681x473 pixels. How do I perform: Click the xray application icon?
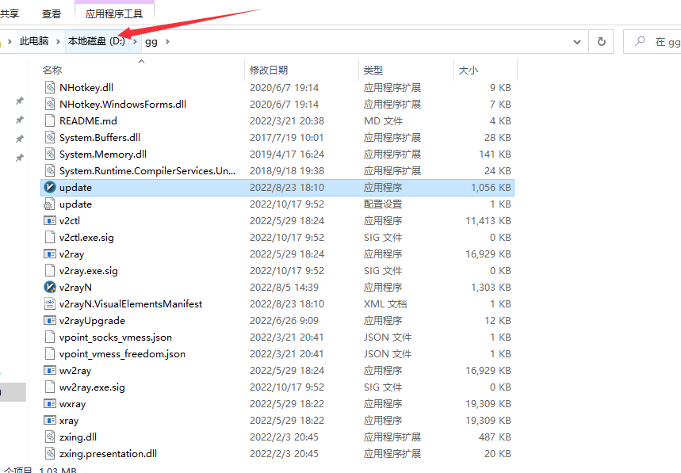pos(50,420)
